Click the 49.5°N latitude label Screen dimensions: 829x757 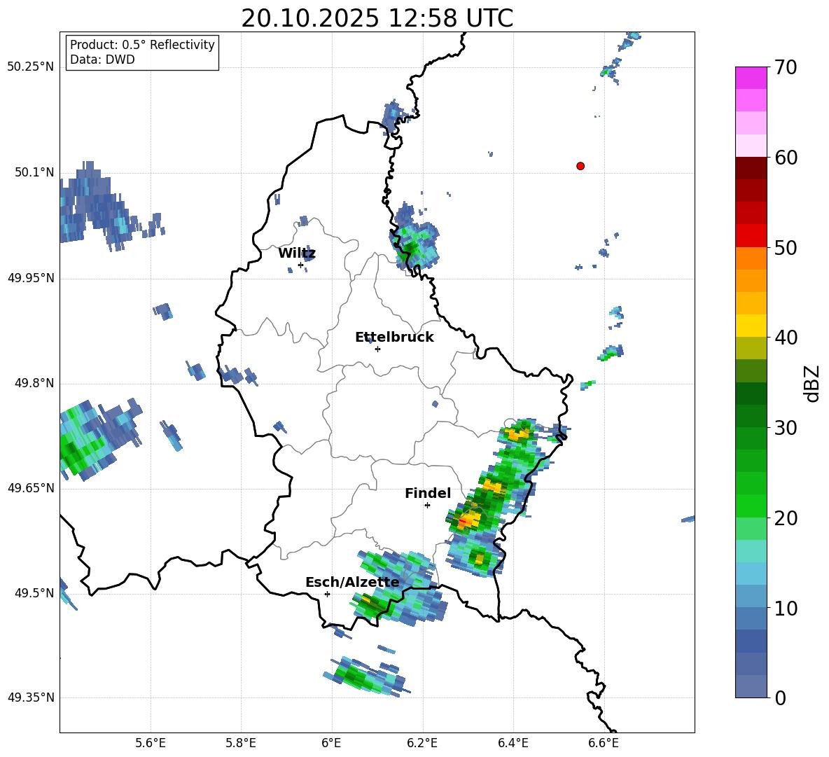pos(34,592)
